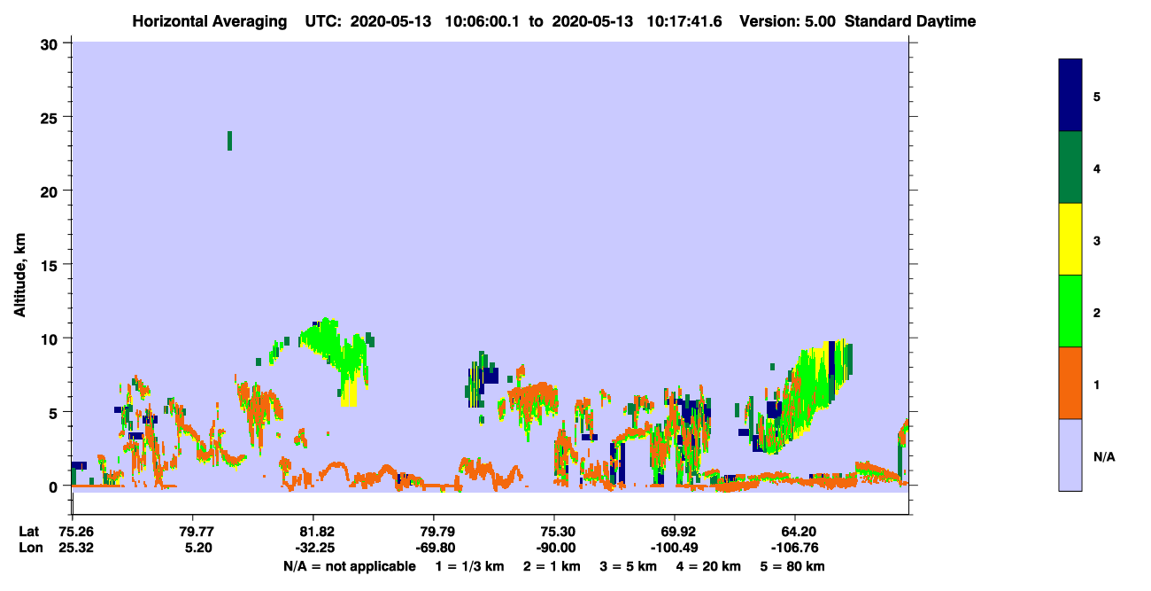Click the colorbar label "5"
This screenshot has height=591, width=1151.
[1097, 97]
